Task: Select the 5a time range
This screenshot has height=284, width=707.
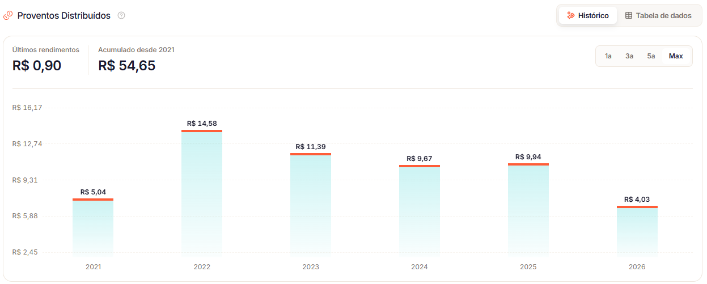Action: (x=651, y=56)
